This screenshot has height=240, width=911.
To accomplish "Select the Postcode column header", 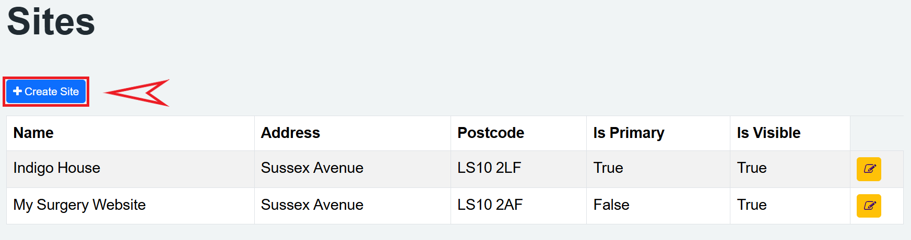I will pos(490,133).
